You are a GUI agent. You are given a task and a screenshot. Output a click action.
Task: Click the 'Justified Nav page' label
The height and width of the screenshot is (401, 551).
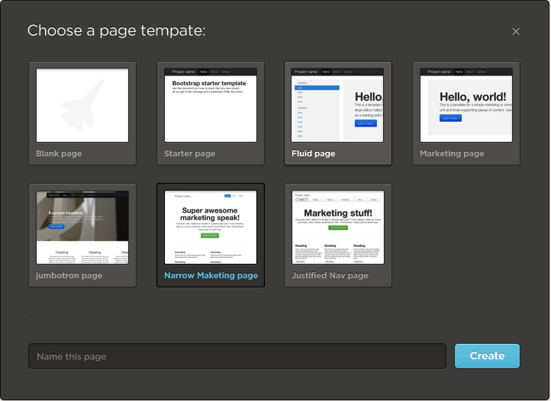pos(330,276)
